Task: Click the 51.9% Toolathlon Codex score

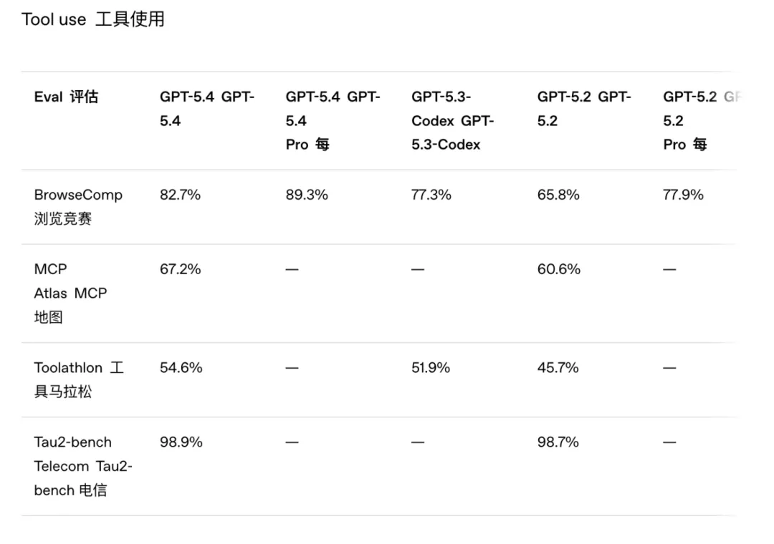Action: 431,368
